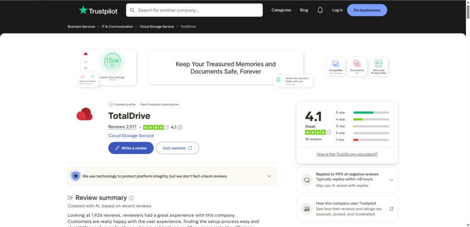Image resolution: width=470 pixels, height=227 pixels.
Task: Click the Store and Protect Files icon
Action: pyautogui.click(x=378, y=66)
